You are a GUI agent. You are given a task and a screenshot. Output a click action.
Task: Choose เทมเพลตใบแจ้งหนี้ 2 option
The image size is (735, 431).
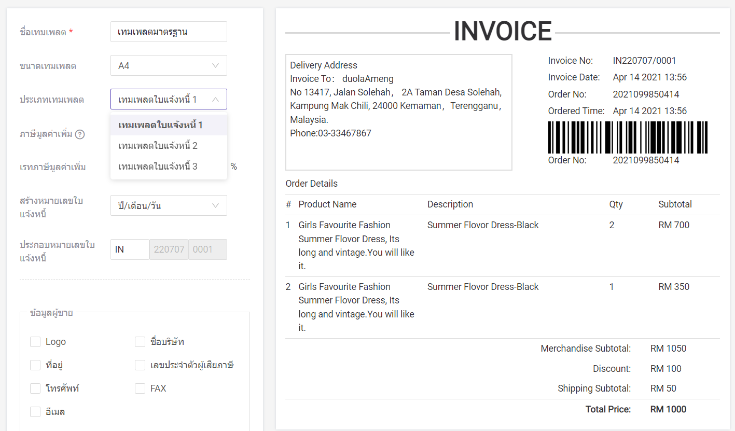[158, 146]
